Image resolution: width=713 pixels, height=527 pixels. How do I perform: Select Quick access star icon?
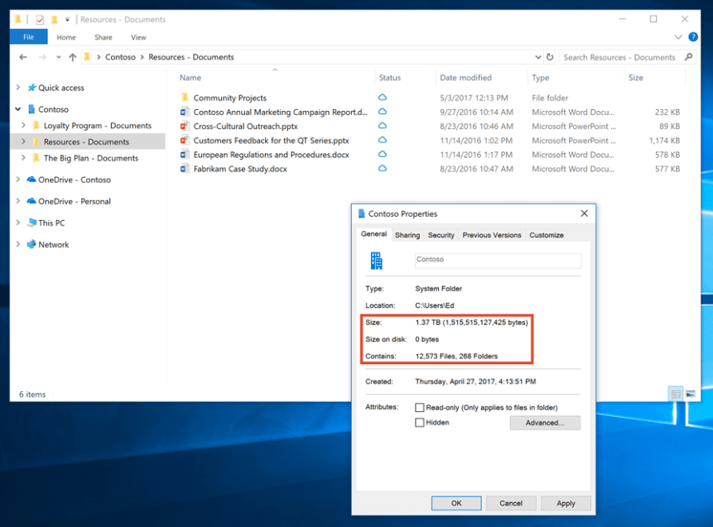[31, 87]
